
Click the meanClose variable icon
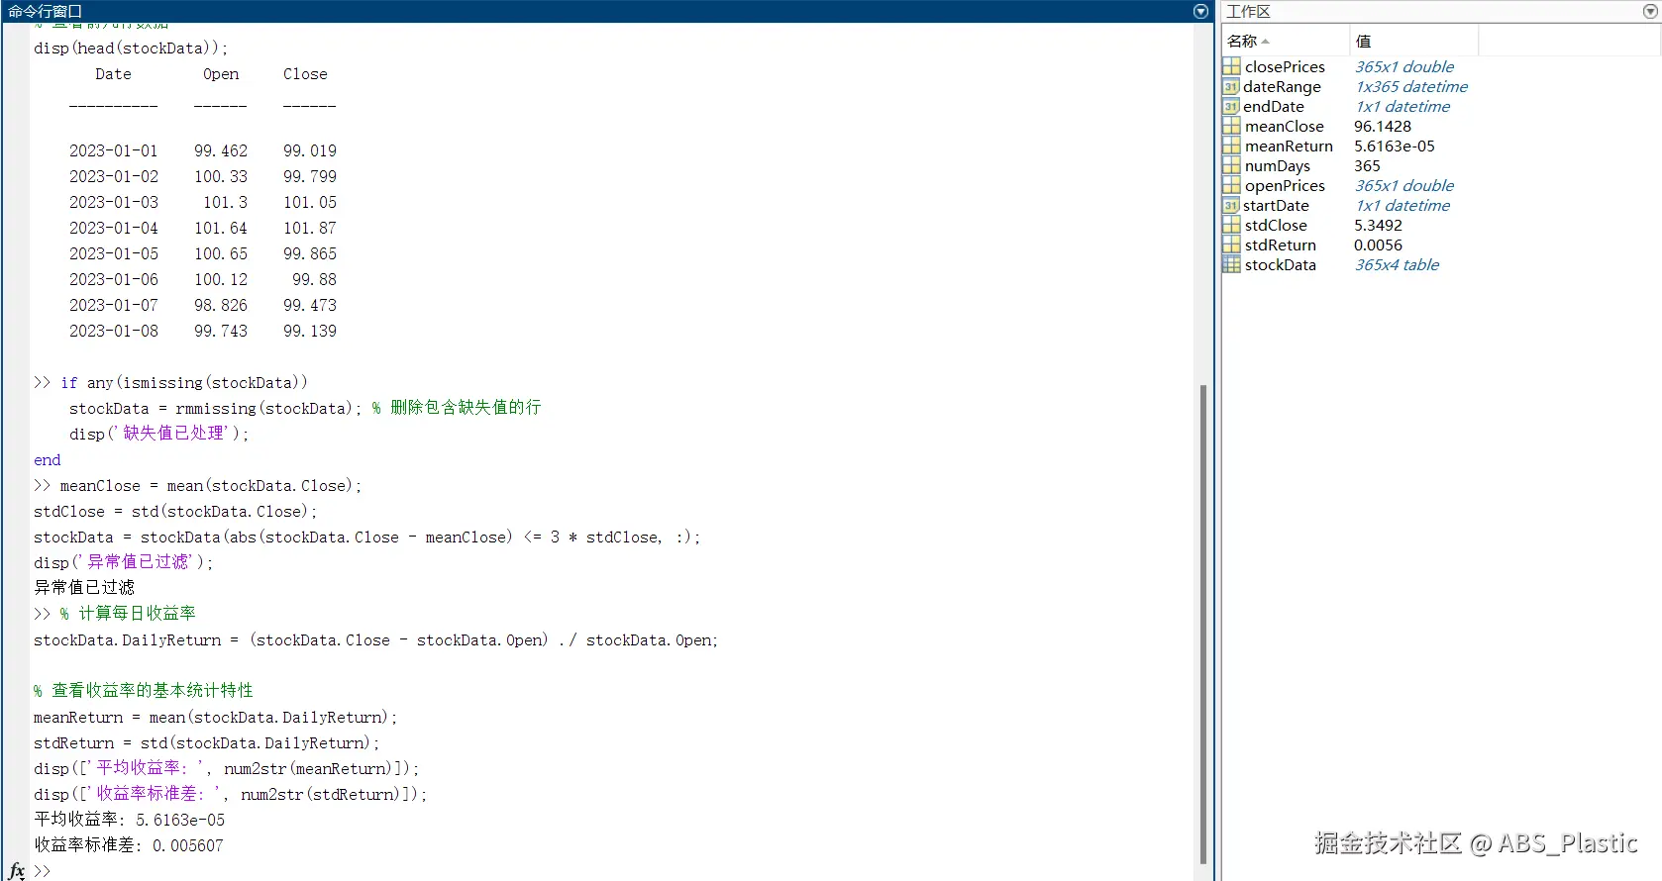1231,126
